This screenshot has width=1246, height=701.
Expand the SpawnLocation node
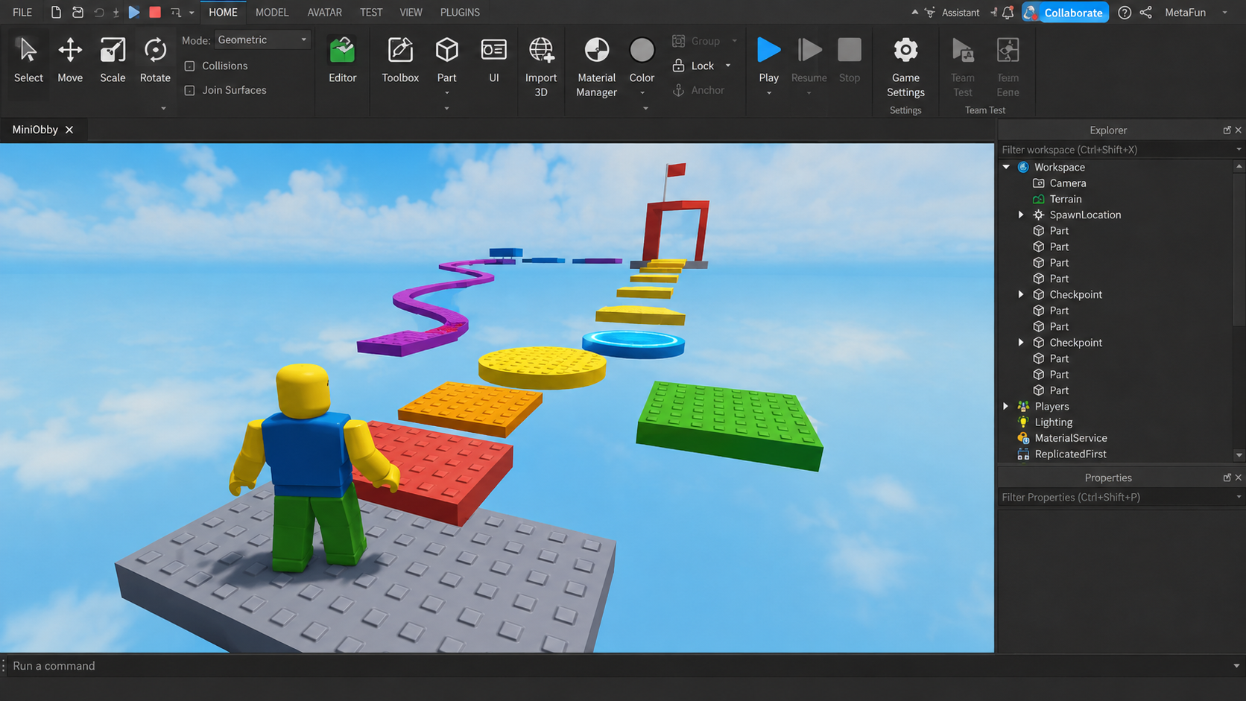pos(1021,215)
